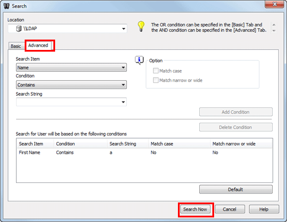Click the Default button
Screen dimensions: 287x222
[236, 189]
